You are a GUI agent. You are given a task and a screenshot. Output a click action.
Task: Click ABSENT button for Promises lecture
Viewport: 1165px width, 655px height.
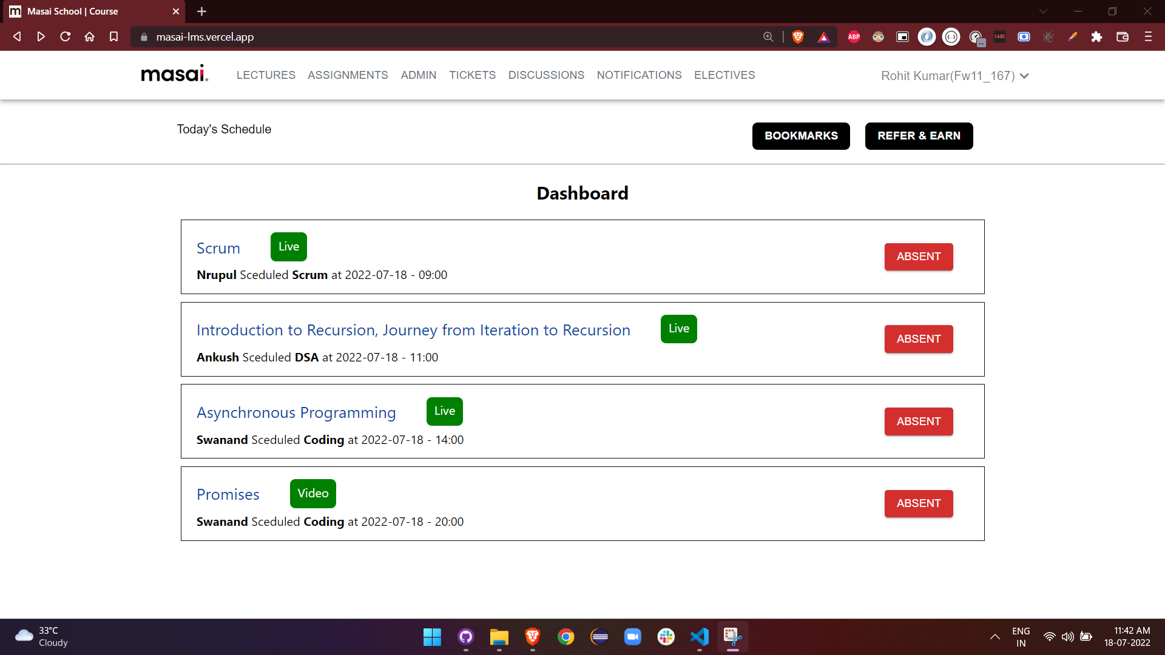pyautogui.click(x=918, y=503)
